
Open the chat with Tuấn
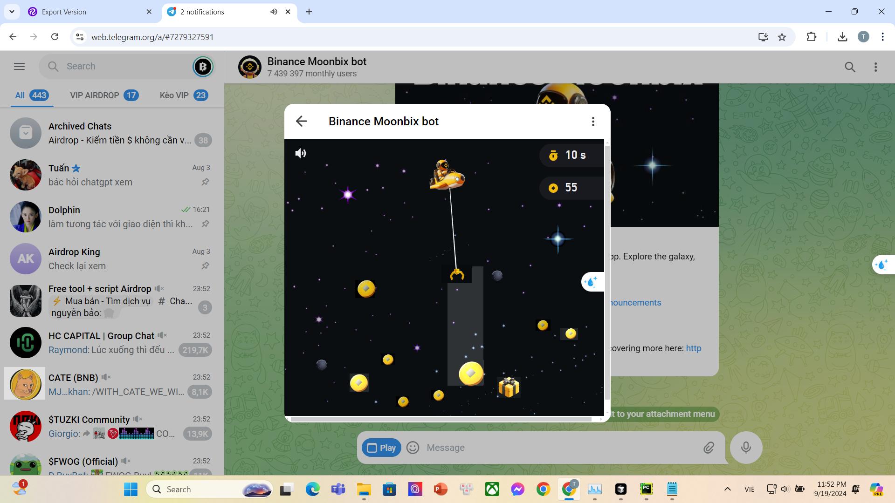click(112, 175)
